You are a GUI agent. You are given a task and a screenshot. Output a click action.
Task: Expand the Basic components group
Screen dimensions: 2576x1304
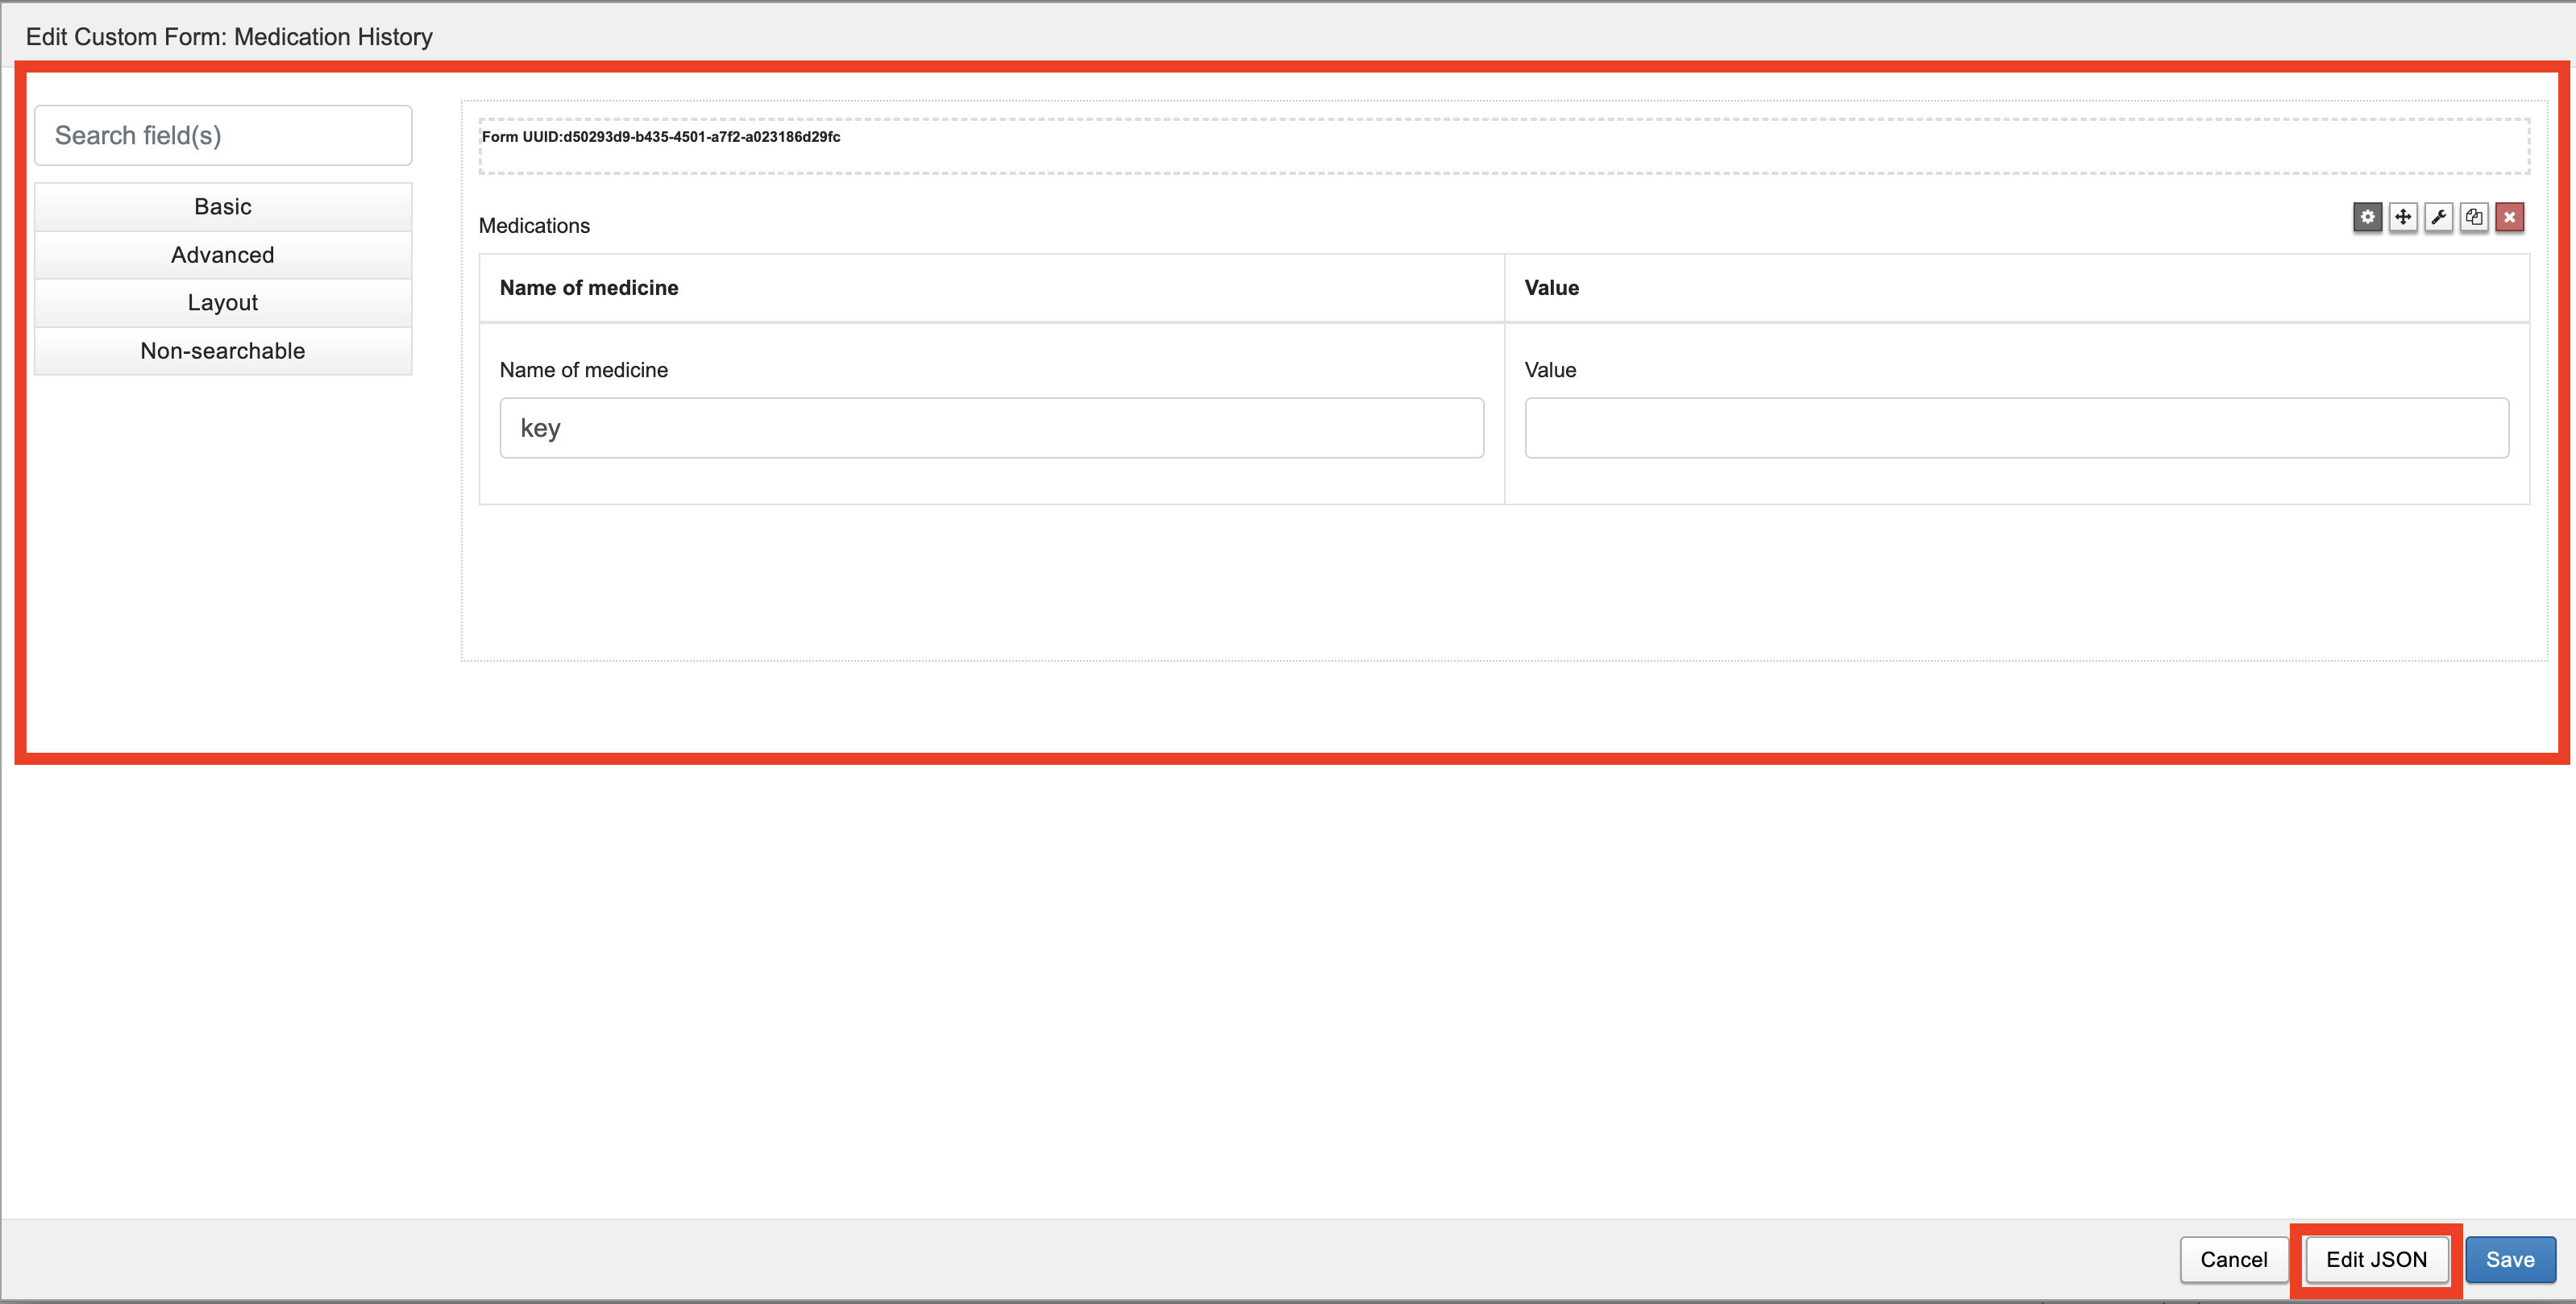[x=223, y=207]
